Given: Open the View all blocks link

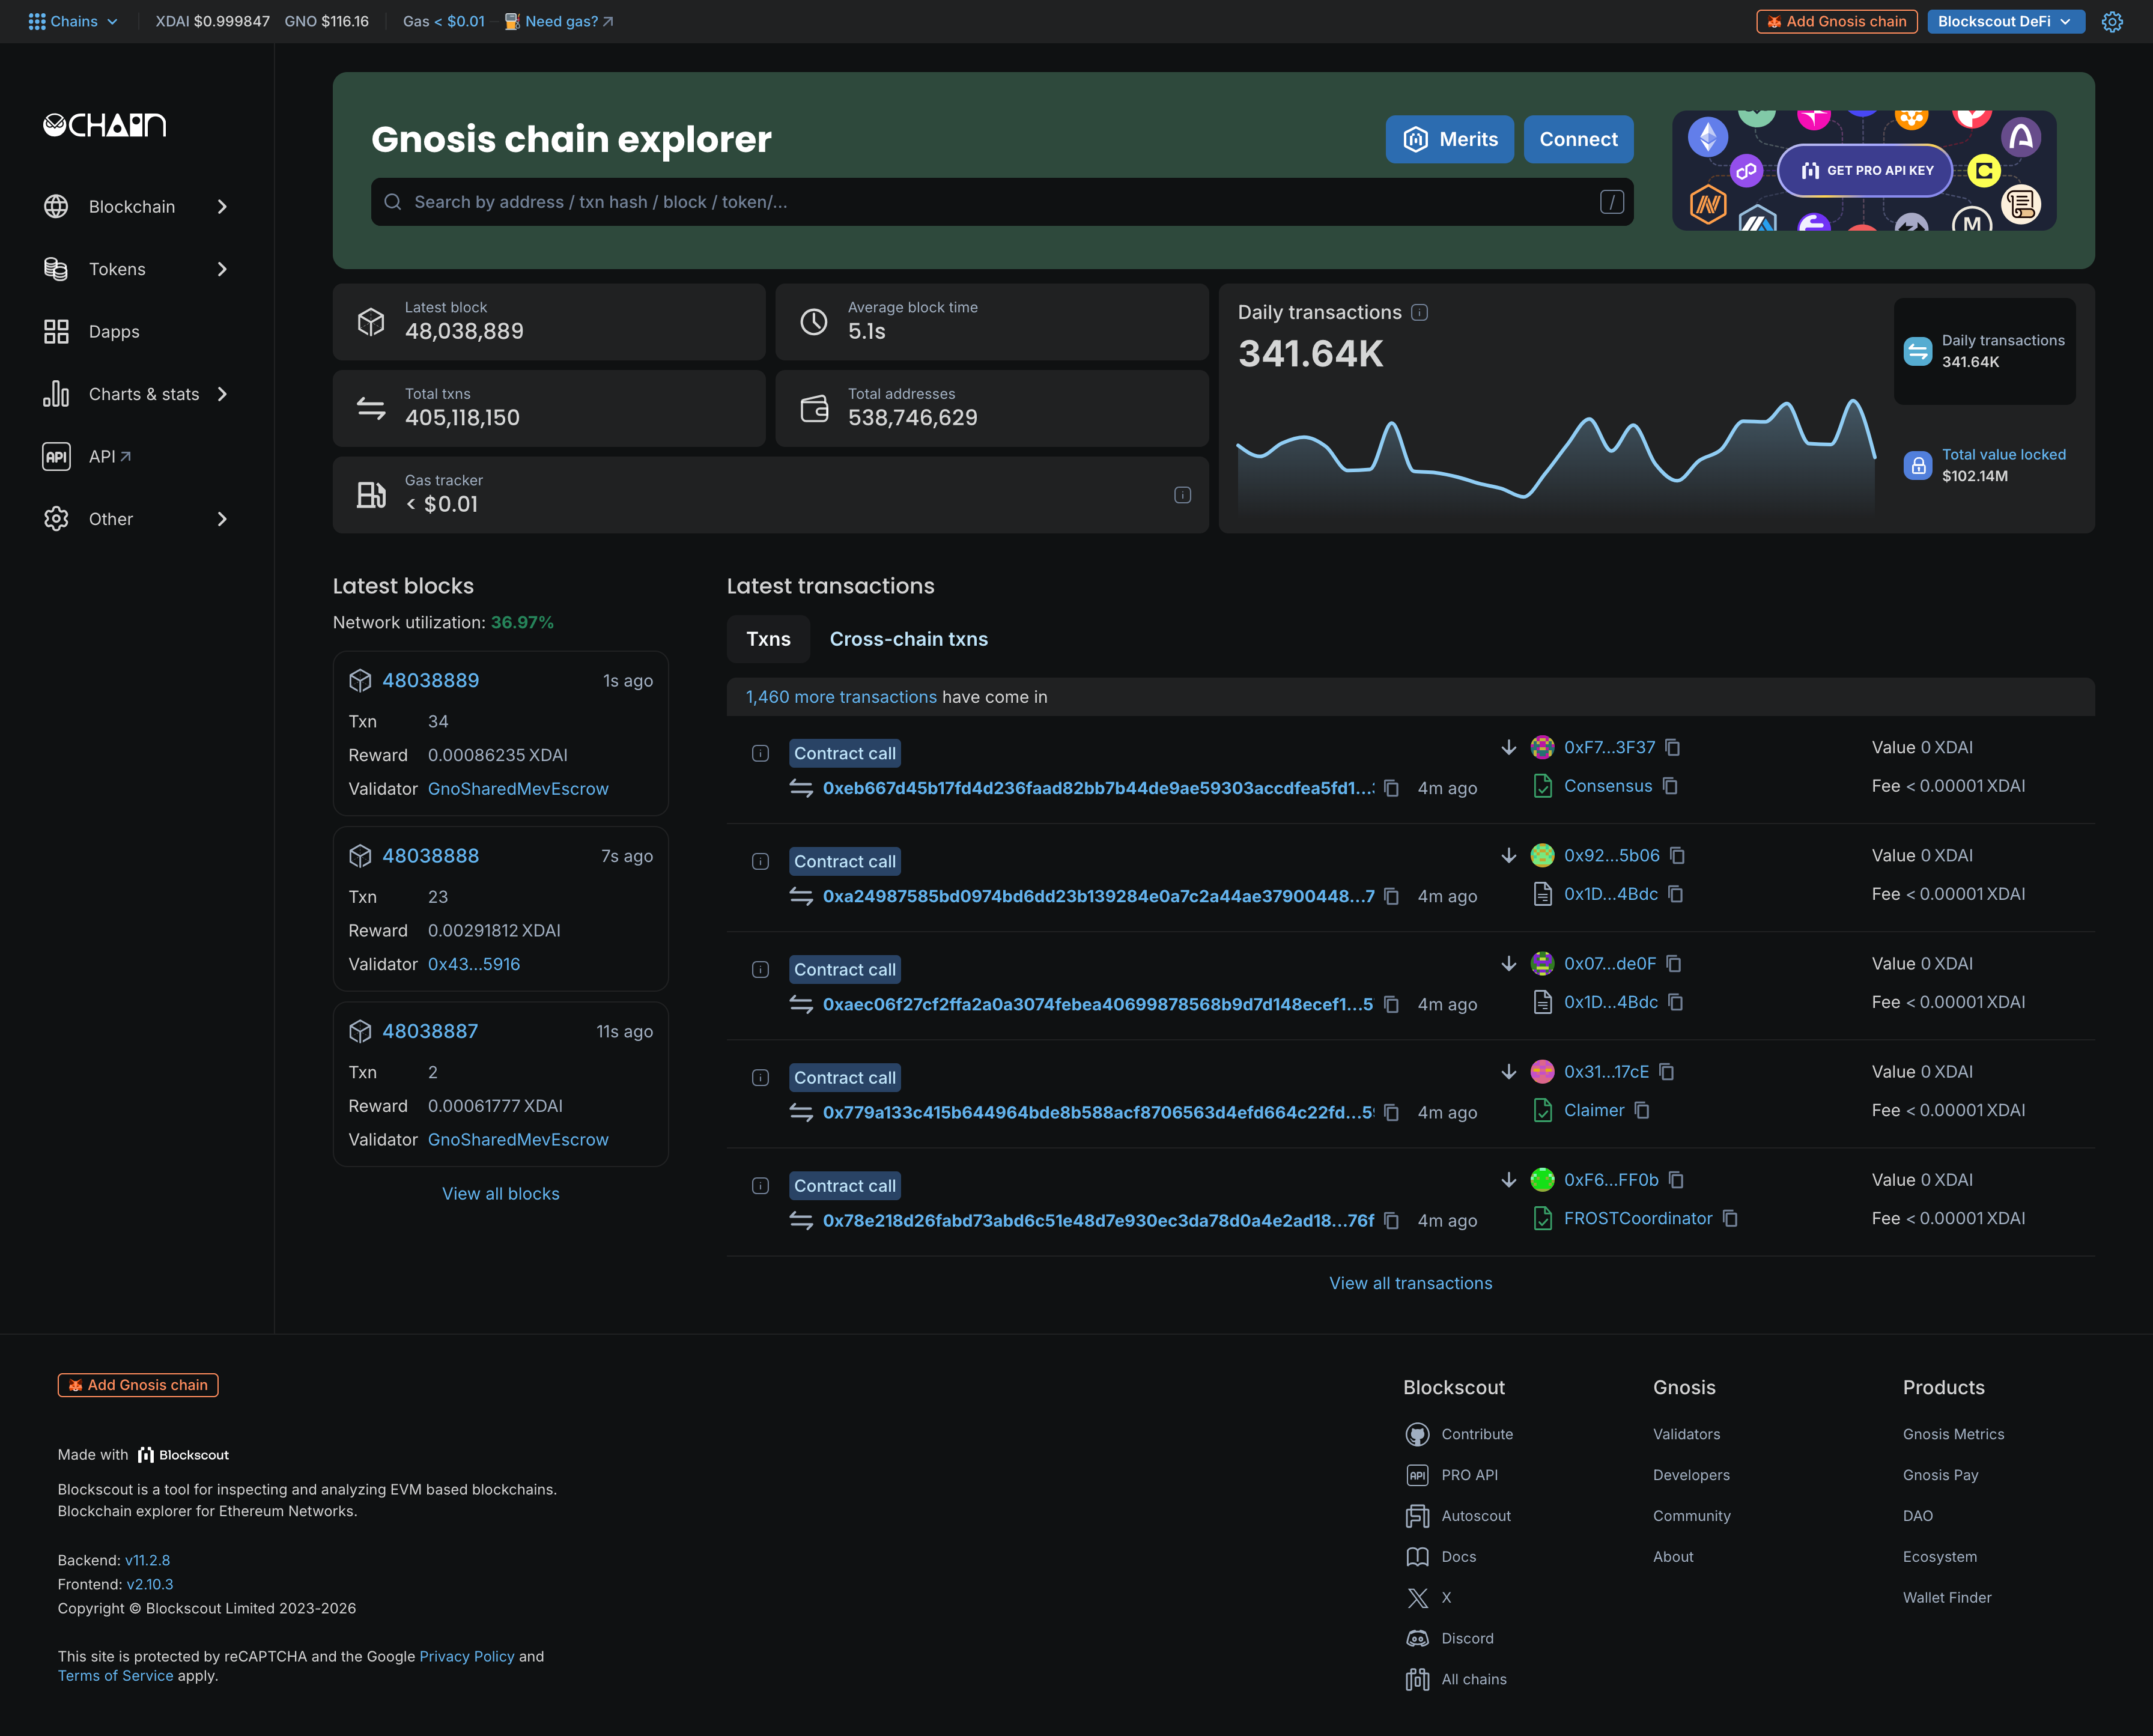Looking at the screenshot, I should tap(501, 1194).
